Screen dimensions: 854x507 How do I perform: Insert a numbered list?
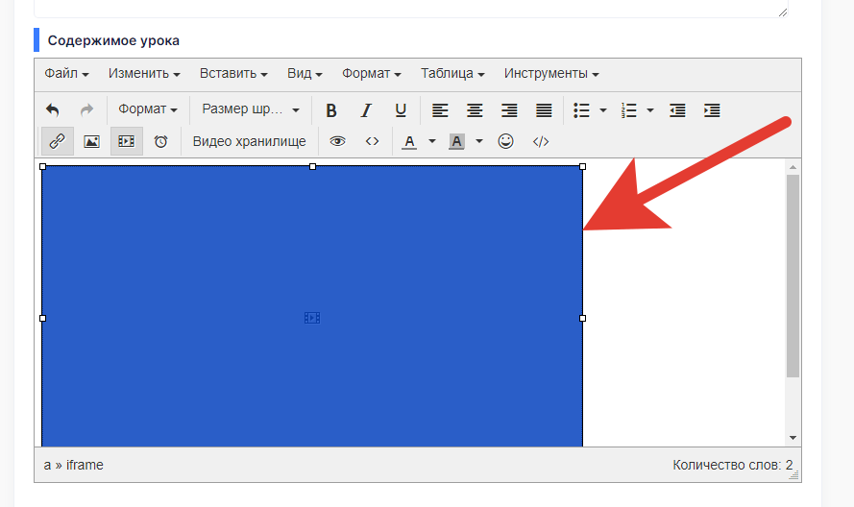[x=628, y=110]
